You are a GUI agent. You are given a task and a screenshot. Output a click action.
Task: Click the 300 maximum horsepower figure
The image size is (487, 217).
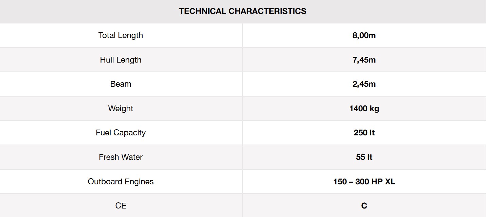click(x=362, y=182)
